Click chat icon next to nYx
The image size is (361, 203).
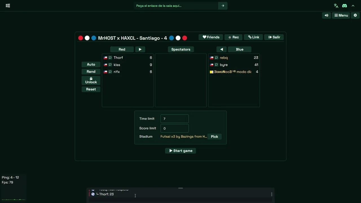point(110,72)
